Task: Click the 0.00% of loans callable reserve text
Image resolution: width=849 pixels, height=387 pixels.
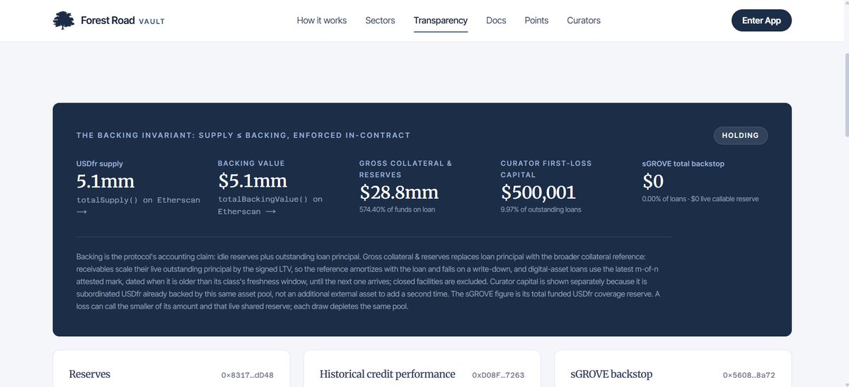Action: 700,199
